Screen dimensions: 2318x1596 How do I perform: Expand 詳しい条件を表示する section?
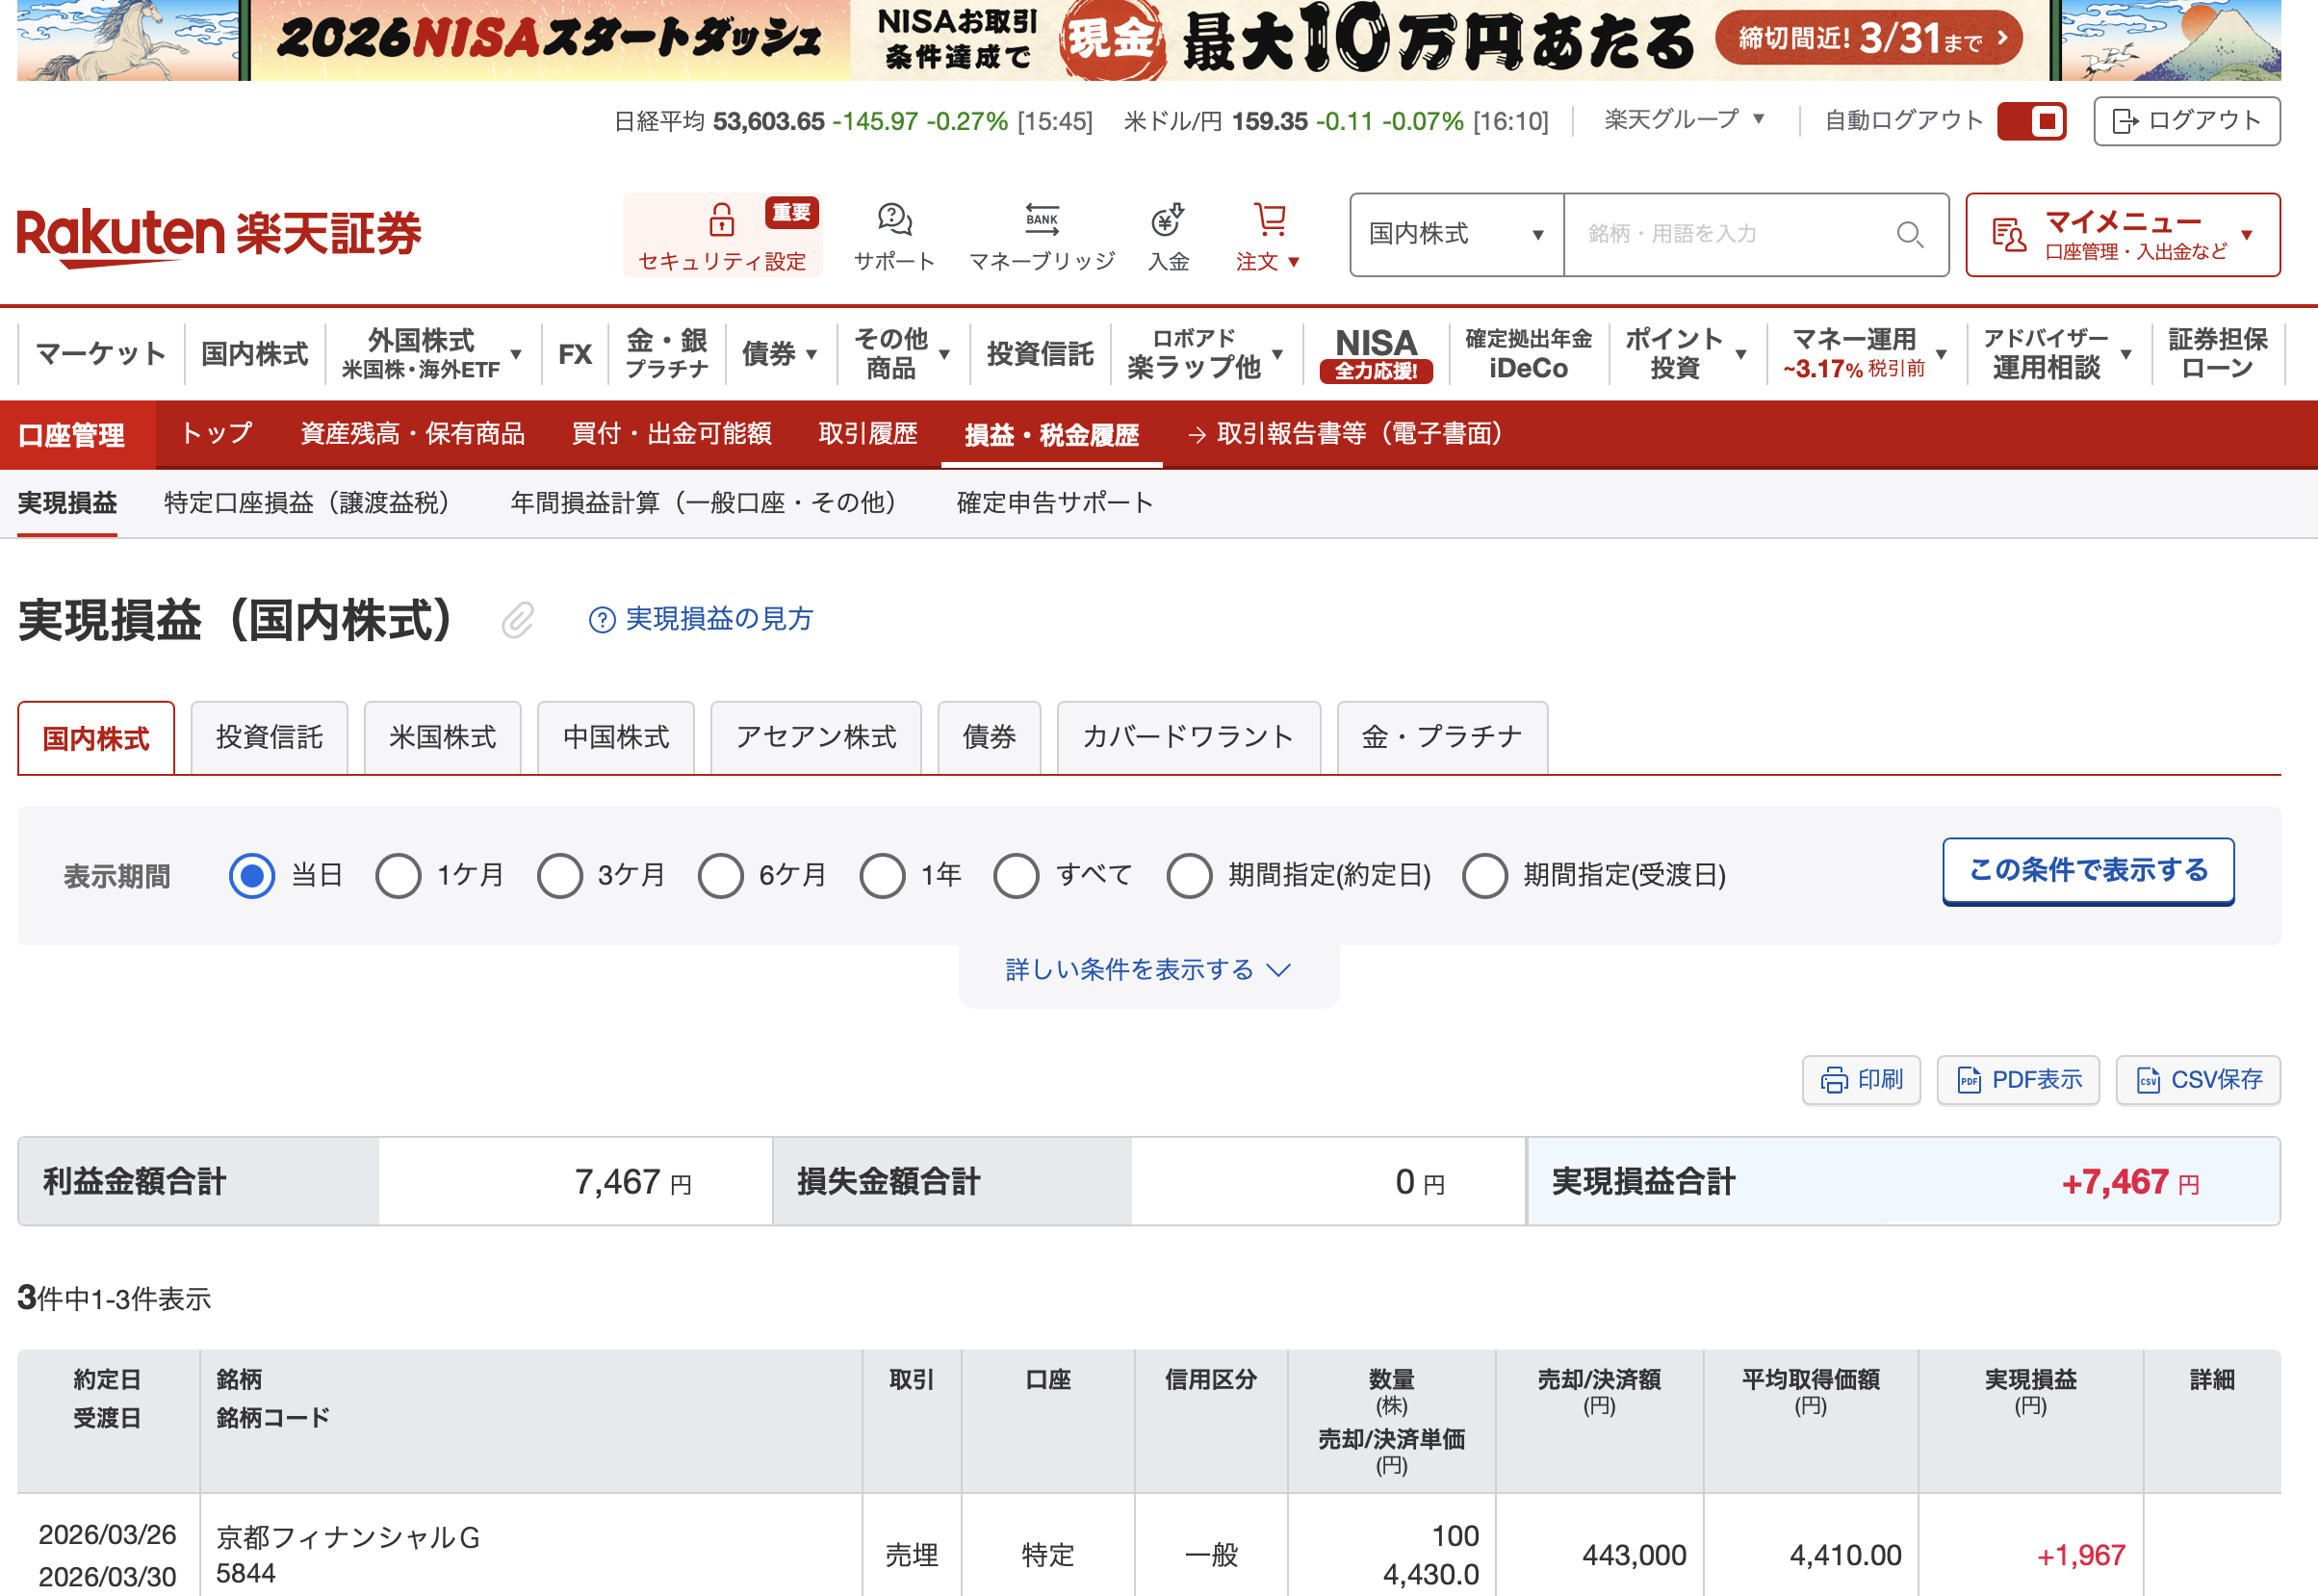point(1147,970)
